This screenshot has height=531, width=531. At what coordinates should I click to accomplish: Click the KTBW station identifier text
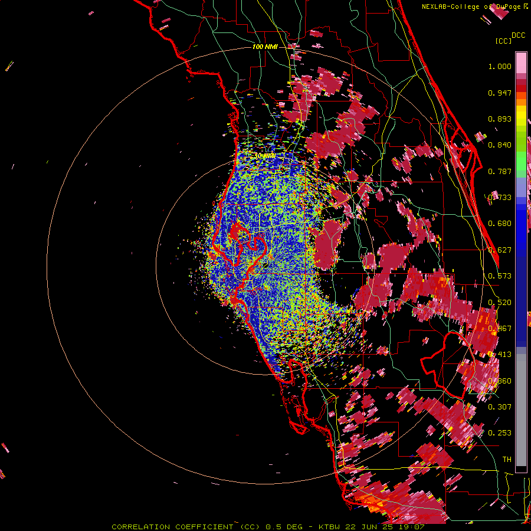tap(330, 527)
